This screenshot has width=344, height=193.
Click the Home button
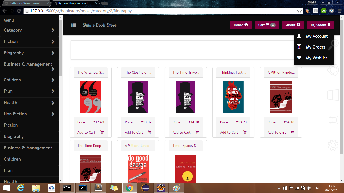(x=241, y=25)
